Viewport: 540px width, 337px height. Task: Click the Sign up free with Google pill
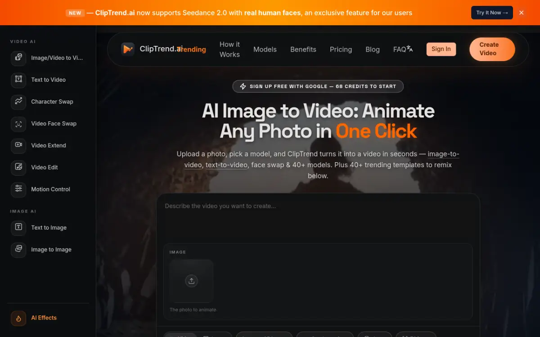click(x=318, y=86)
